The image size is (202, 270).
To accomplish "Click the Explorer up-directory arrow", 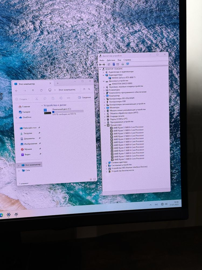I will (x=33, y=90).
